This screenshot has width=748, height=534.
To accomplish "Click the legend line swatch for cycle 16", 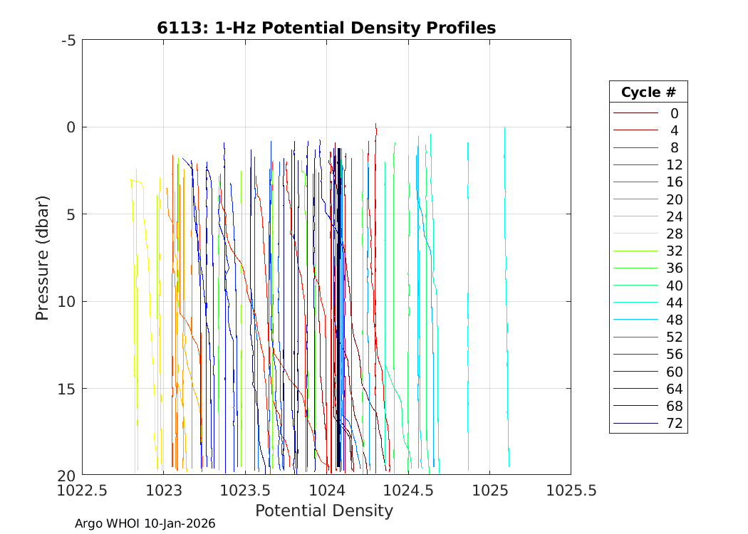I will point(635,182).
